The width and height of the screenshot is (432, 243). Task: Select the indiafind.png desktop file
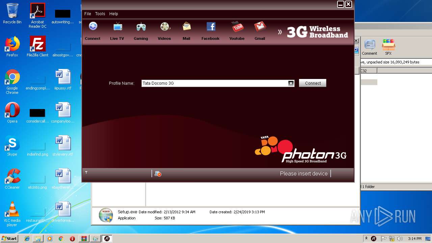coord(37,148)
